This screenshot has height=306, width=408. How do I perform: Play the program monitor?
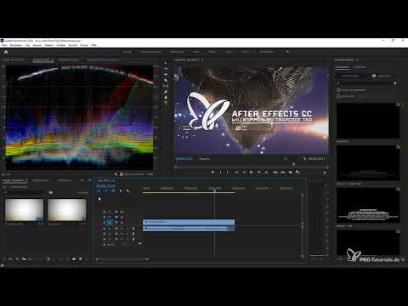252,173
